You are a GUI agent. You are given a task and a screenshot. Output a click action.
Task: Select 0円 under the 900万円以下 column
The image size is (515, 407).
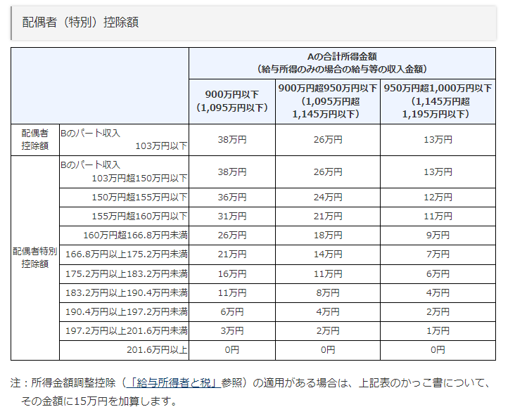[x=232, y=350]
